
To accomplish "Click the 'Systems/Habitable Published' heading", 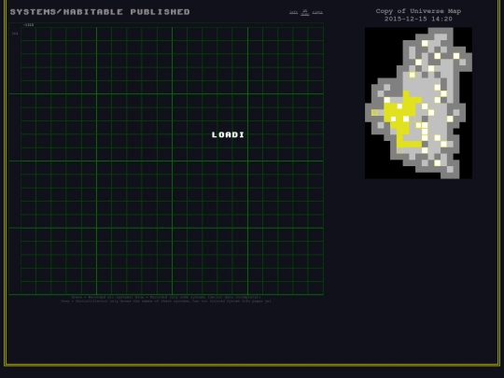I will click(100, 12).
